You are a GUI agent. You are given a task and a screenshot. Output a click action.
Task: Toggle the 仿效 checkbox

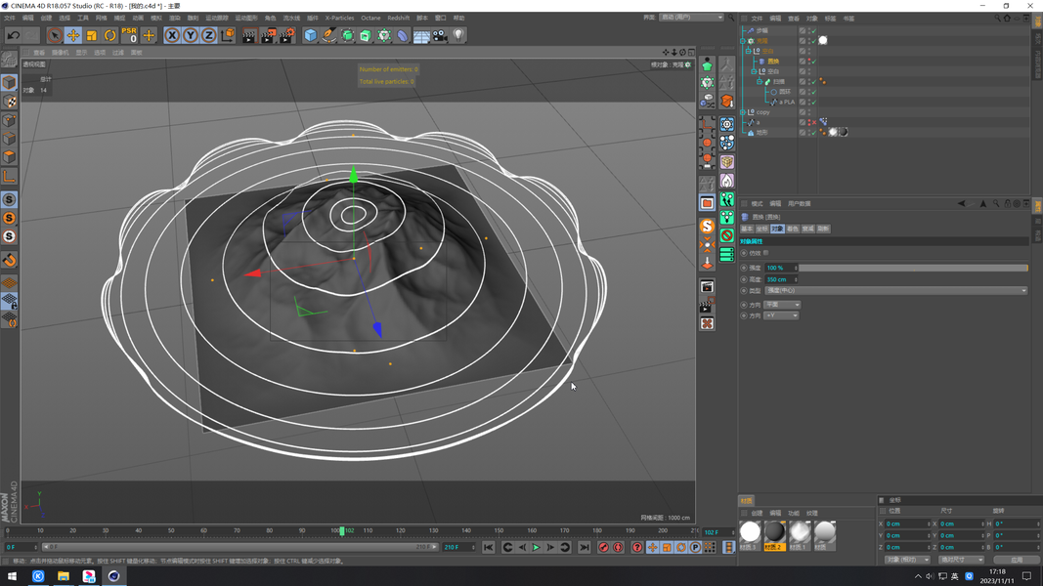tap(766, 253)
